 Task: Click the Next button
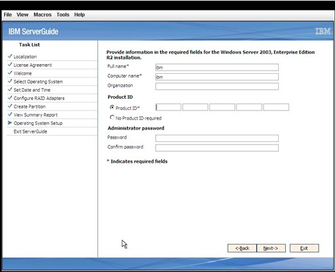click(271, 248)
